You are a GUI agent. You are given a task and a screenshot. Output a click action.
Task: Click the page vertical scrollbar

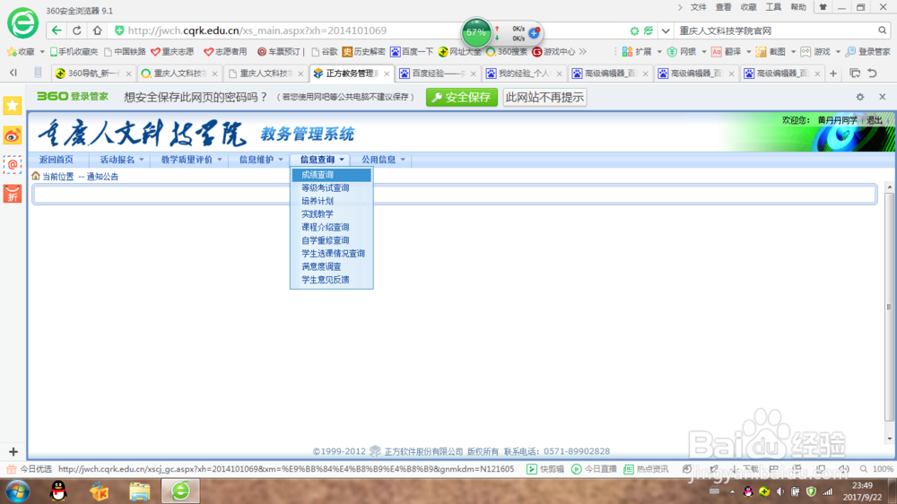point(889,308)
